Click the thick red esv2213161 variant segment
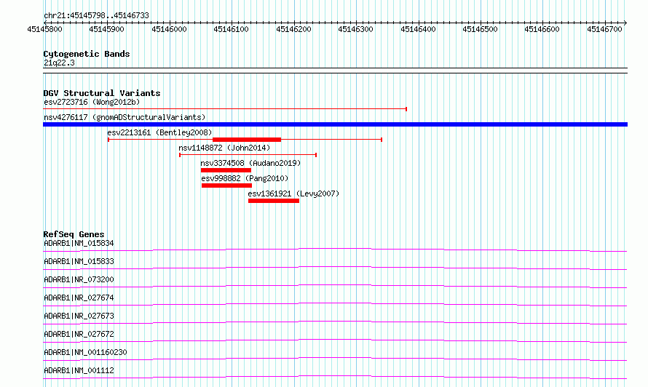The height and width of the screenshot is (387, 648). point(247,140)
